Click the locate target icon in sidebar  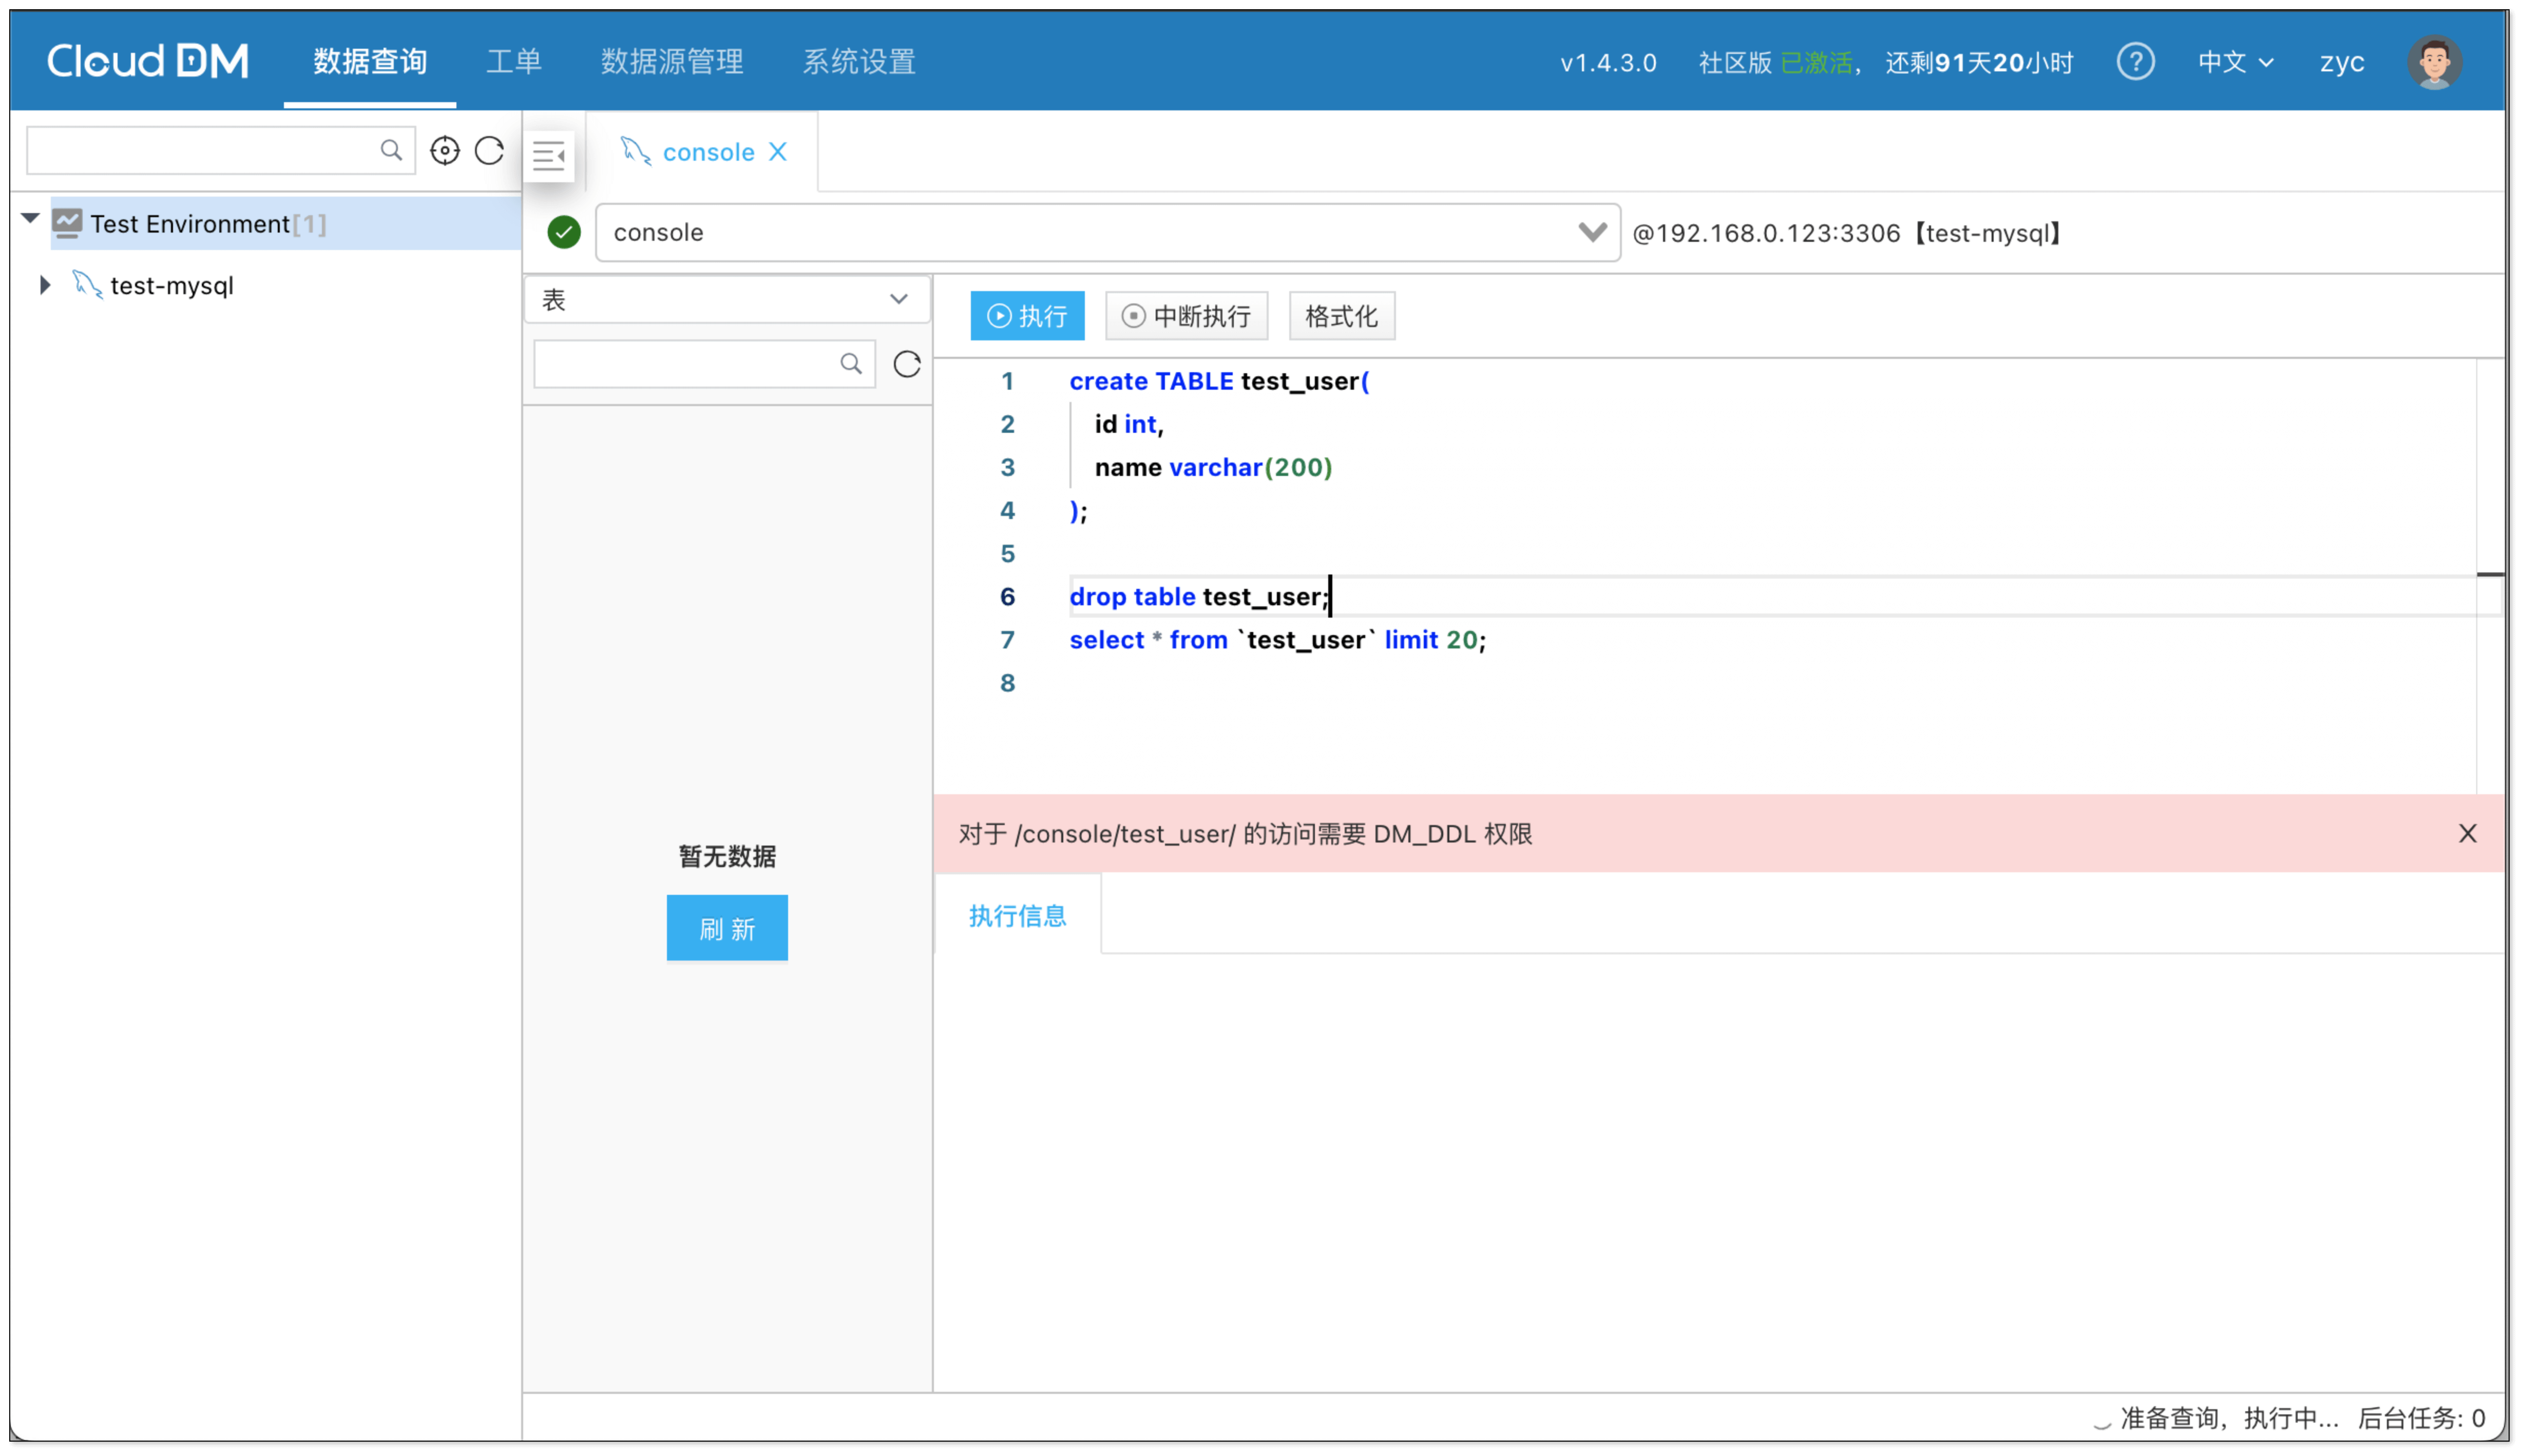click(444, 150)
